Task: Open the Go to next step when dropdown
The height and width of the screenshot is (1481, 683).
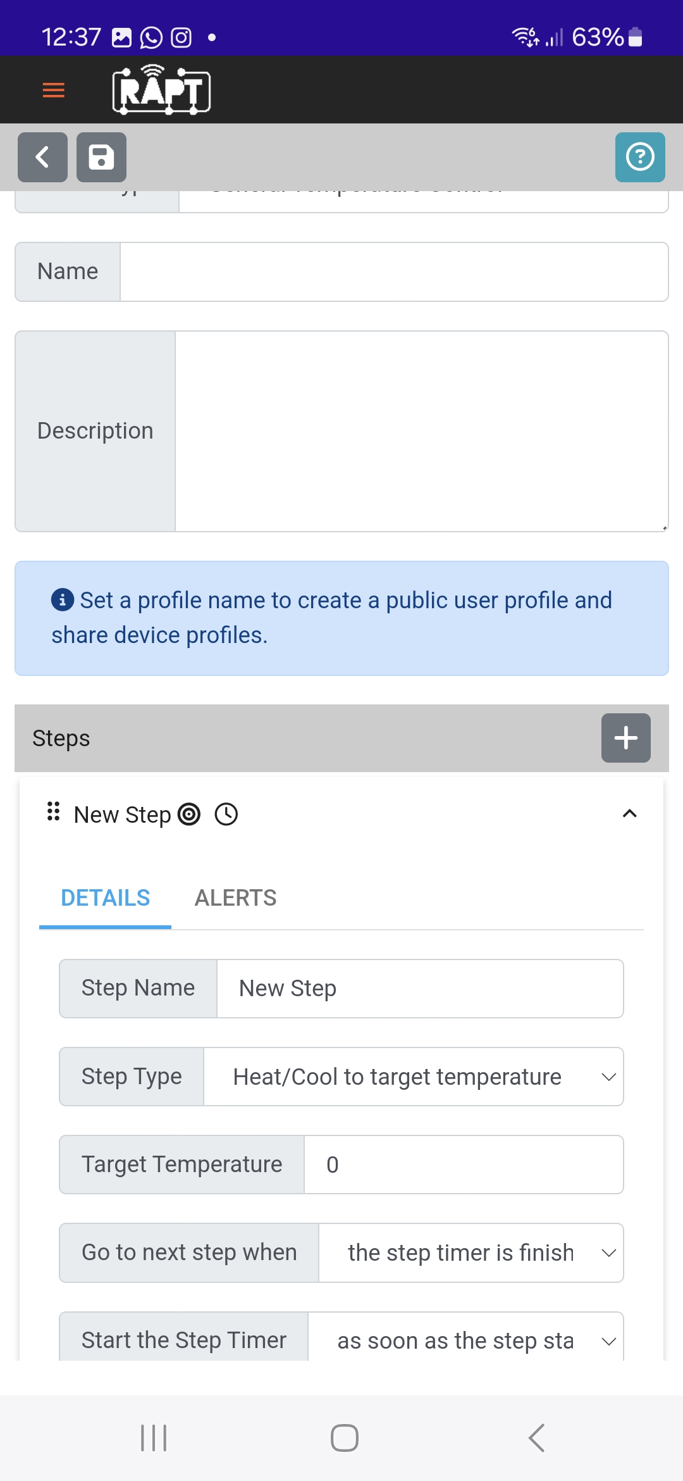Action: (471, 1253)
